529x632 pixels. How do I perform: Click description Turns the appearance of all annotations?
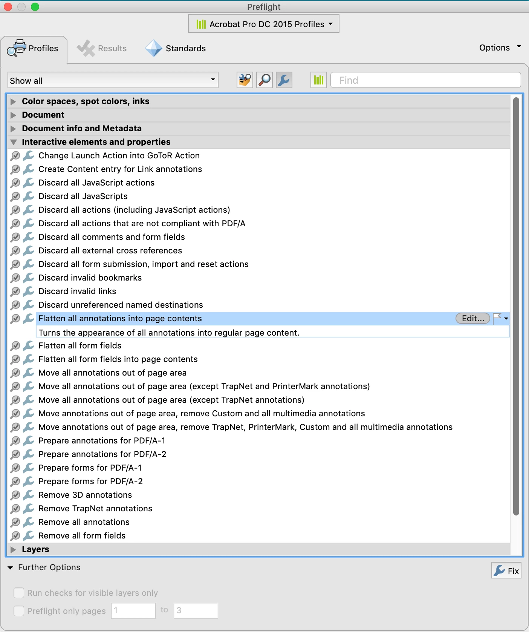click(x=169, y=333)
